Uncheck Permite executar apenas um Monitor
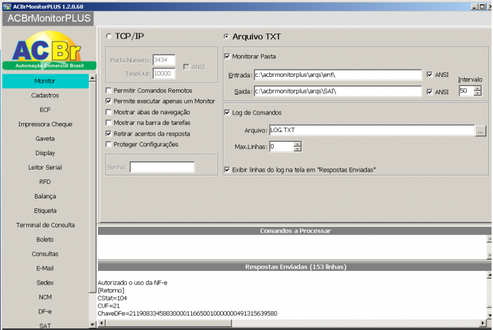This screenshot has width=493, height=330. pos(108,101)
